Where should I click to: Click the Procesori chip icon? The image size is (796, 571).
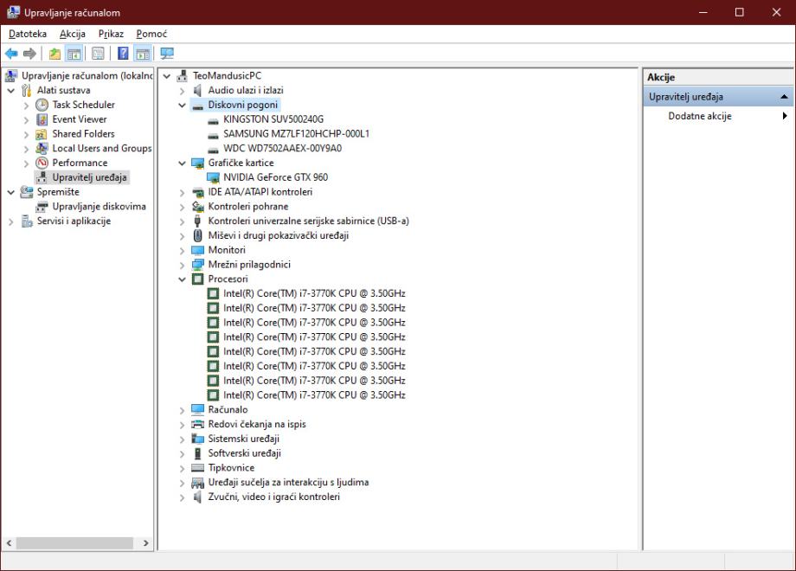(x=197, y=279)
